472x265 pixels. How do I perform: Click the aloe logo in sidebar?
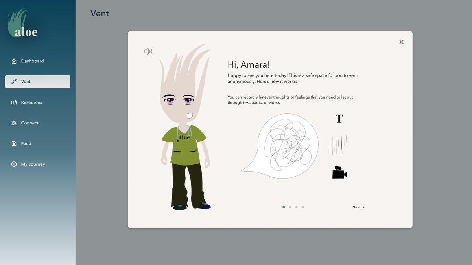(x=23, y=24)
